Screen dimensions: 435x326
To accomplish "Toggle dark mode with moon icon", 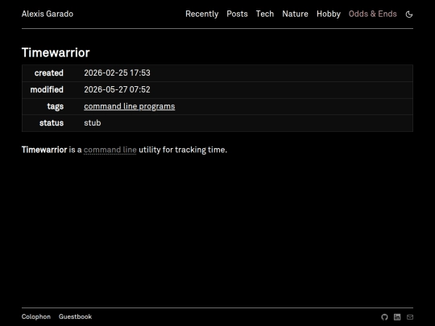I will [x=409, y=14].
